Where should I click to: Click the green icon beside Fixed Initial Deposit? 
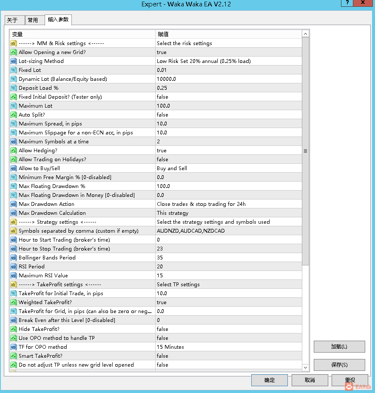(x=14, y=97)
